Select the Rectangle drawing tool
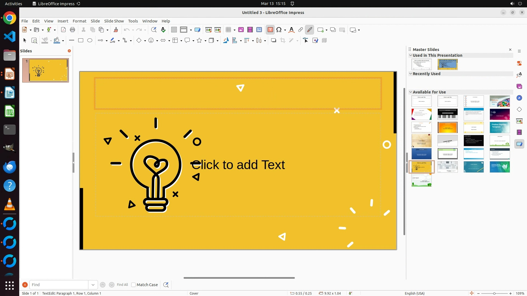 coord(81,41)
